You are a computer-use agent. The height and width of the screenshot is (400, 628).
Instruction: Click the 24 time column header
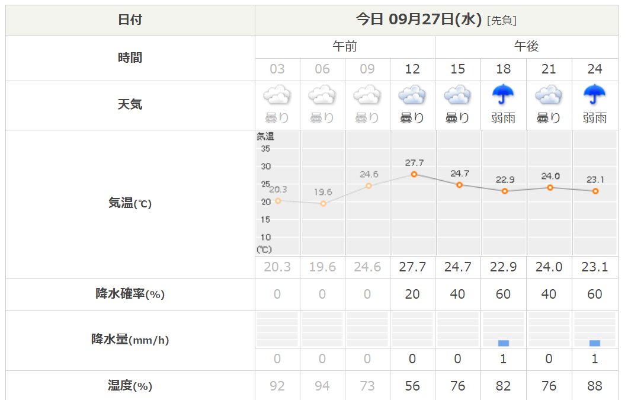click(x=595, y=69)
